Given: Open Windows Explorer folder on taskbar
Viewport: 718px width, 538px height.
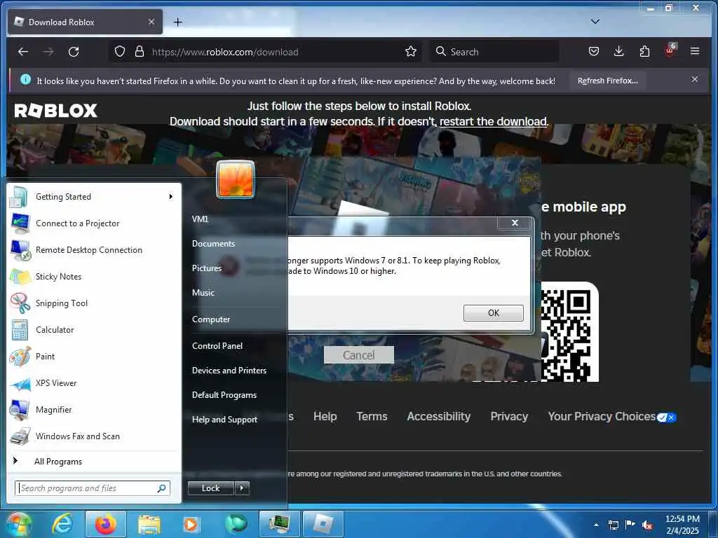Looking at the screenshot, I should click(x=149, y=525).
